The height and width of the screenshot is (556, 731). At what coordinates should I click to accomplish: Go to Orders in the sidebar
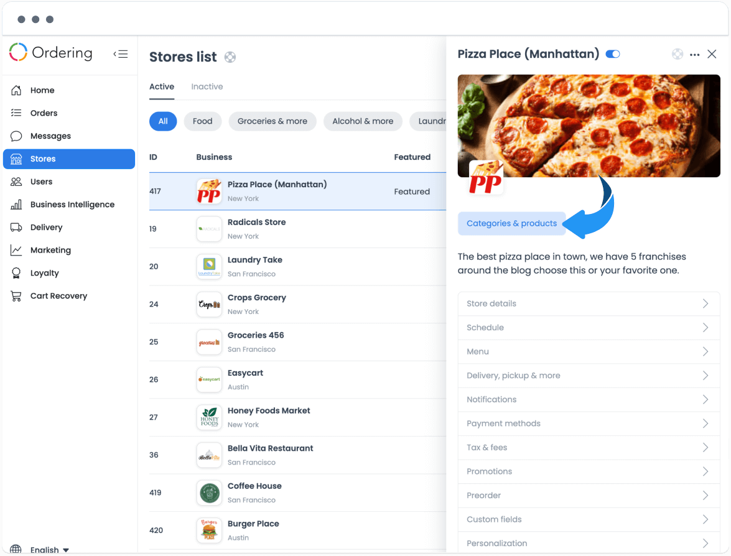69,113
